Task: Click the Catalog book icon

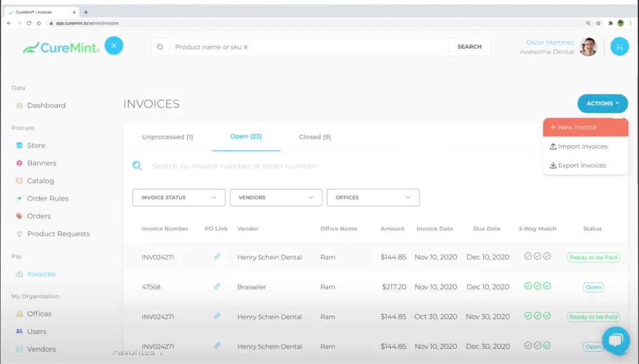Action: point(19,181)
